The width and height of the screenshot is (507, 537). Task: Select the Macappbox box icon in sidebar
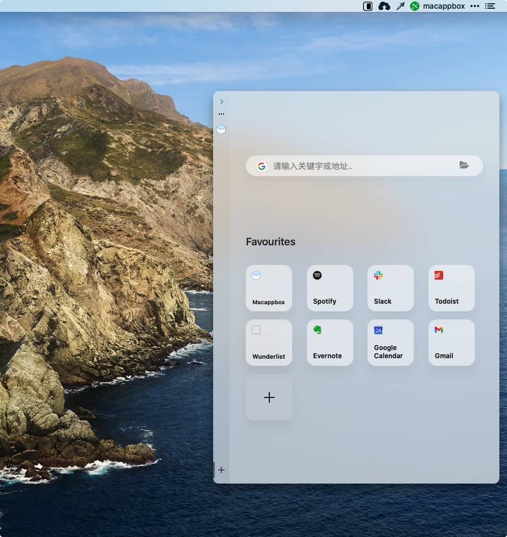click(x=221, y=129)
